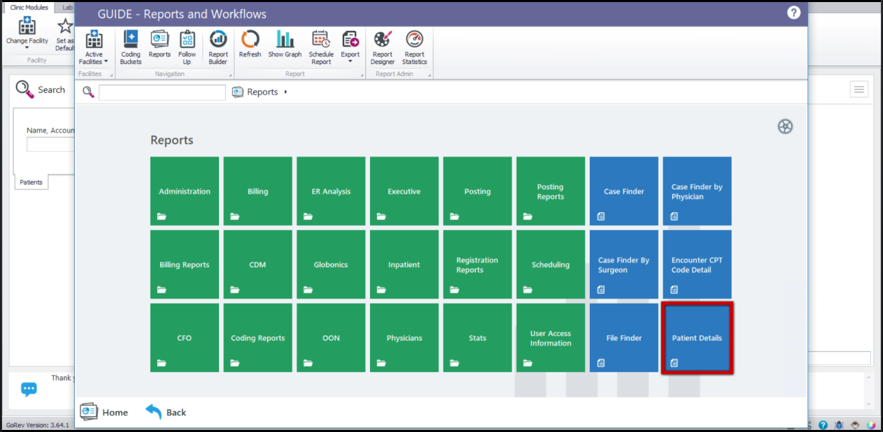Open the Posting folder tile
Screen dimensions: 883x432
coord(477,191)
